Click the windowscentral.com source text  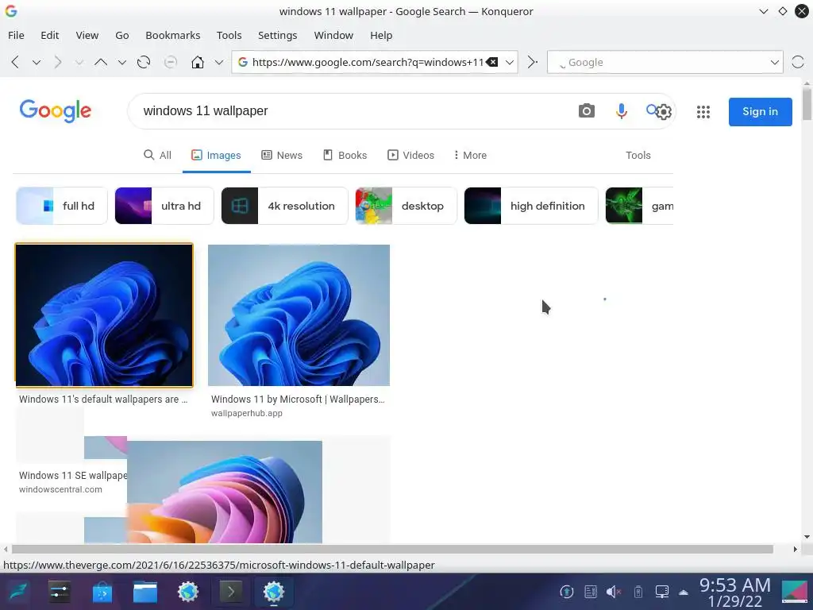[x=60, y=489]
